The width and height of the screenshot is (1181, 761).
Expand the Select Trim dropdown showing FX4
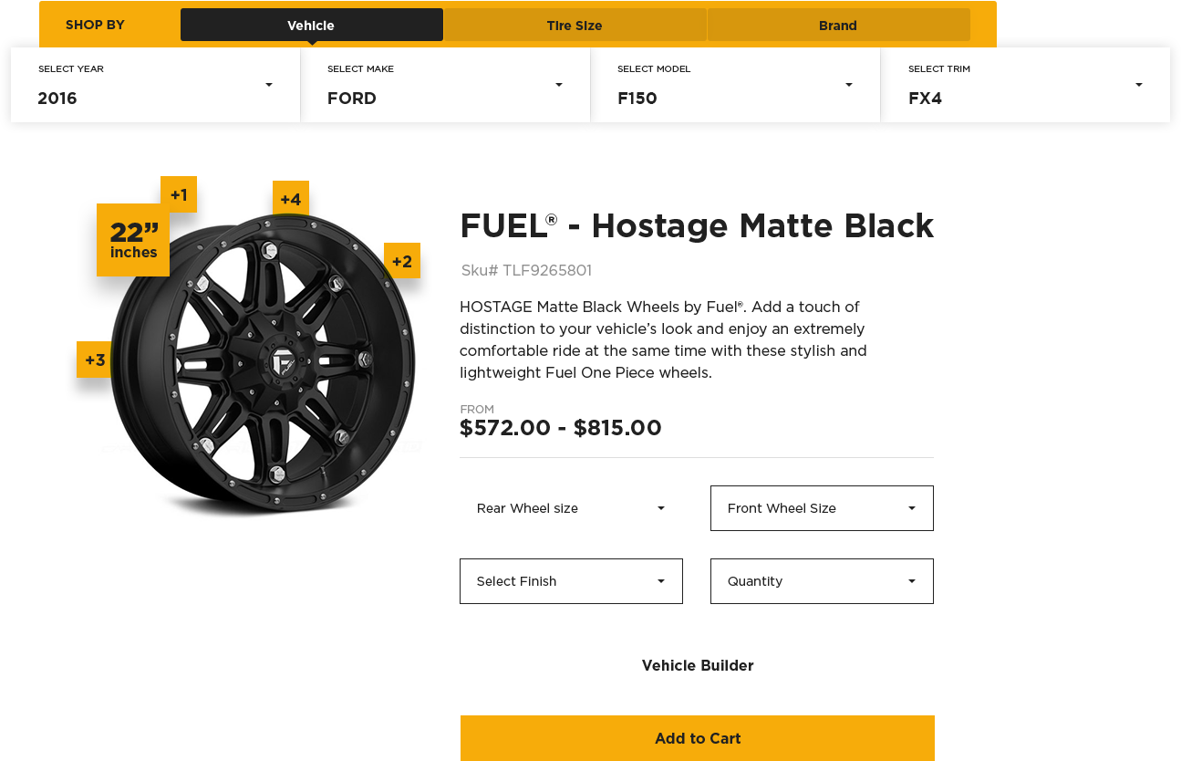click(x=1025, y=85)
